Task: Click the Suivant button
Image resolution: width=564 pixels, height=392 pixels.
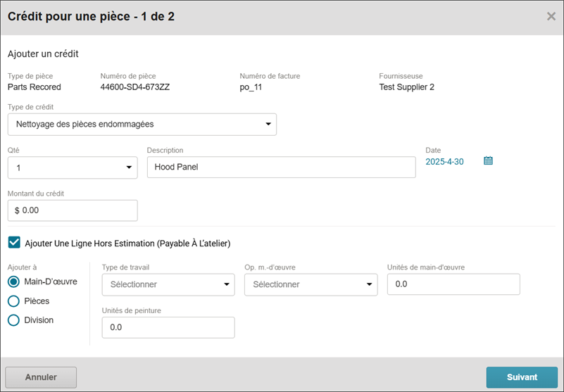Action: pos(522,377)
